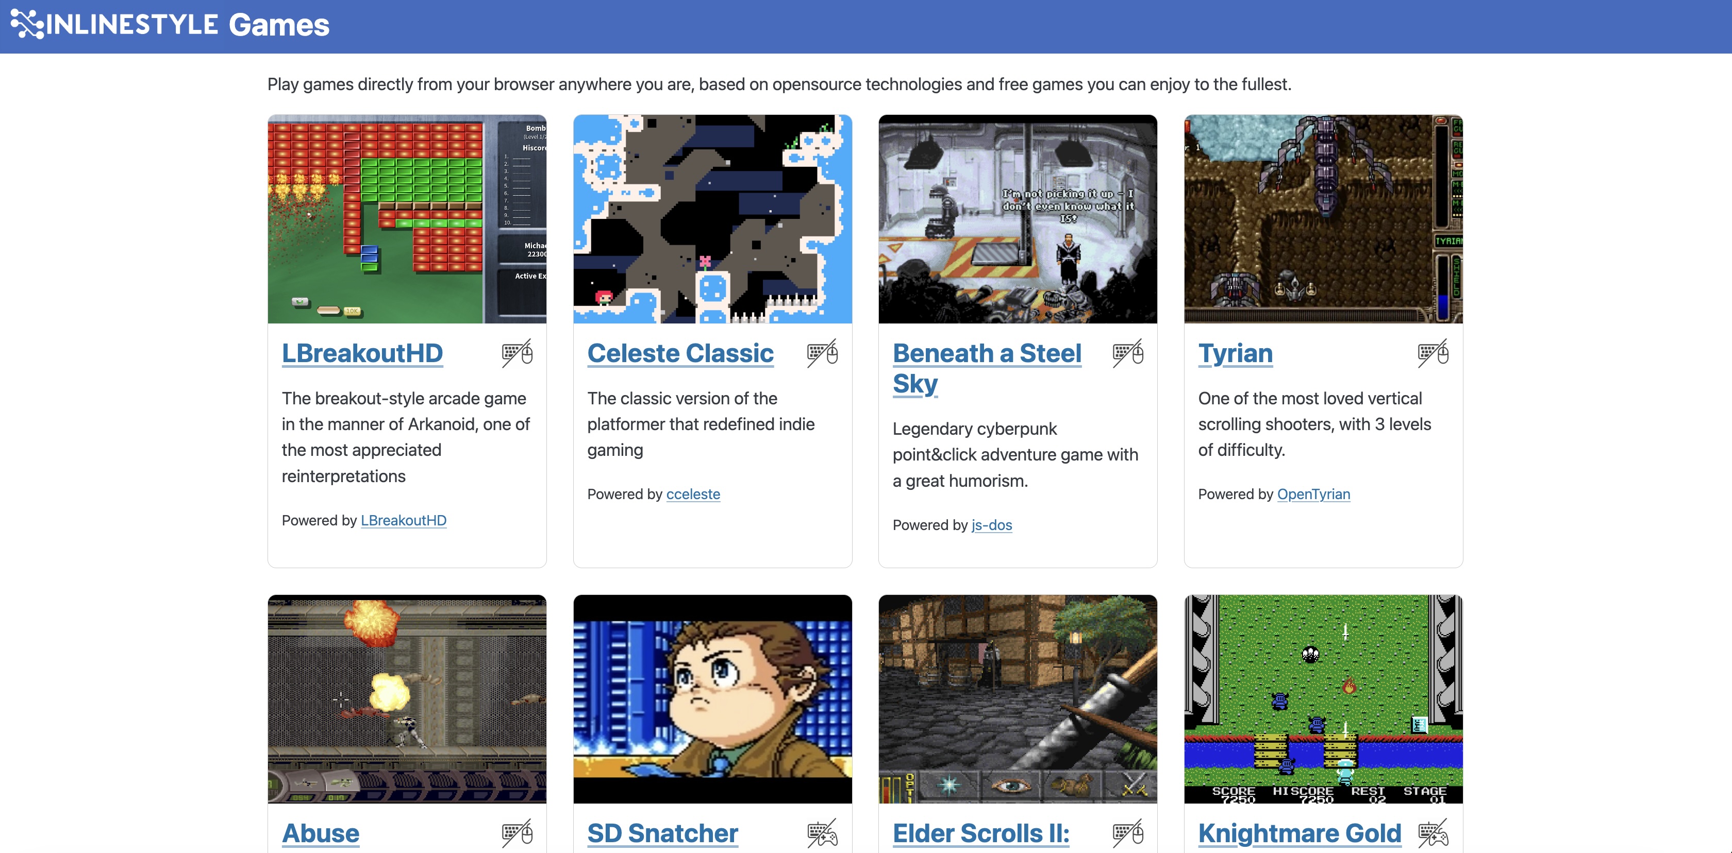Click the SD Snatcher anime character thumbnail
This screenshot has width=1732, height=853.
pos(712,698)
